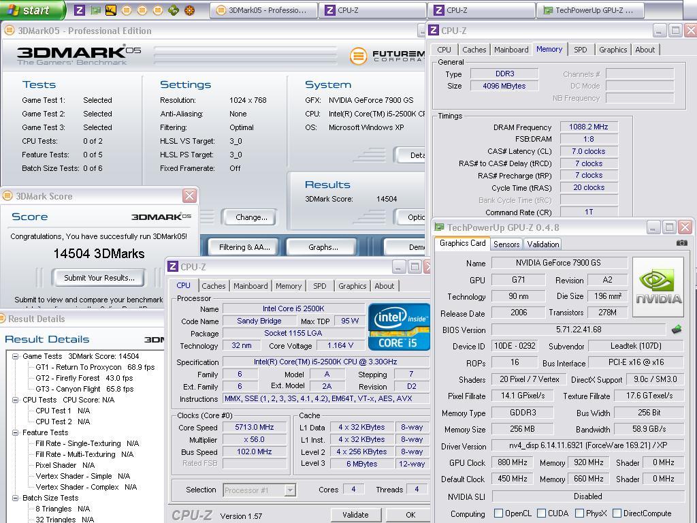Click the 3DMark Score dialog title icon

coord(7,195)
